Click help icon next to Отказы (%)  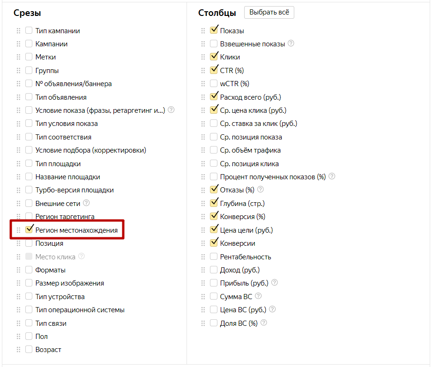tap(261, 190)
